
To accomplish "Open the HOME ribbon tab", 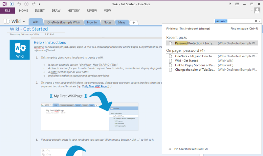I will 24,10.
